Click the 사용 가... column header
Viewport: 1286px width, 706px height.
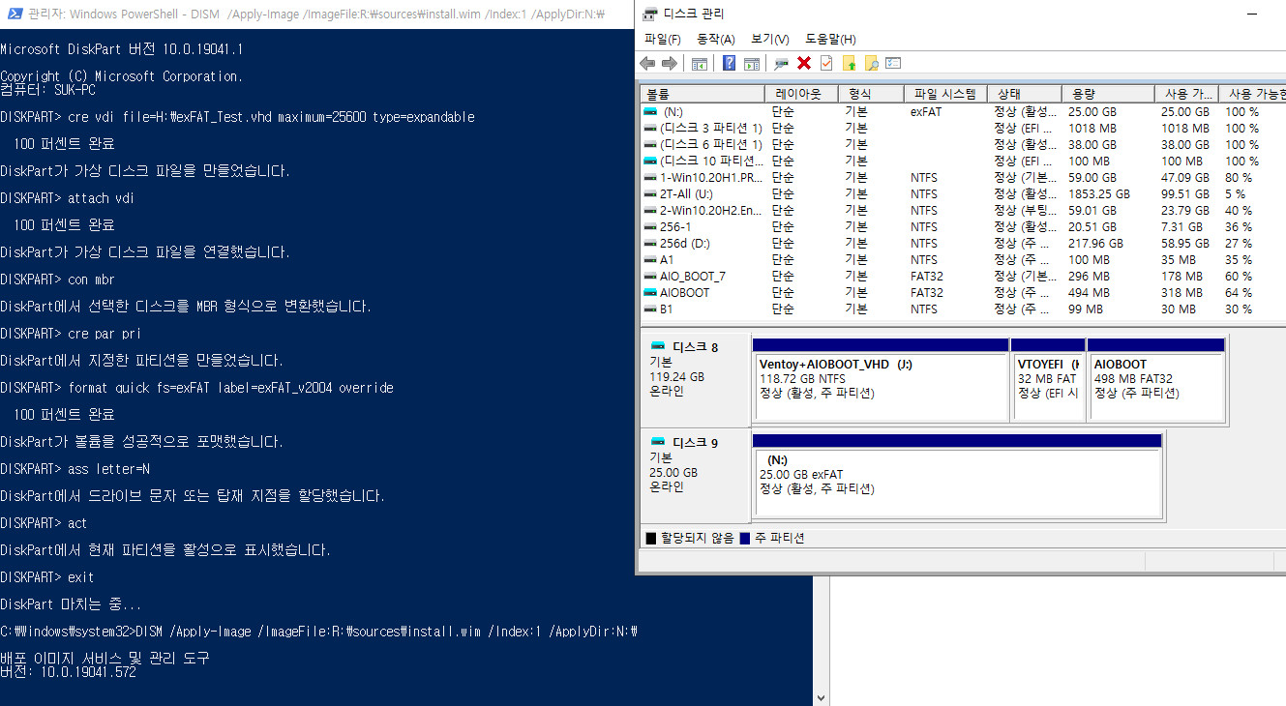coord(1188,94)
